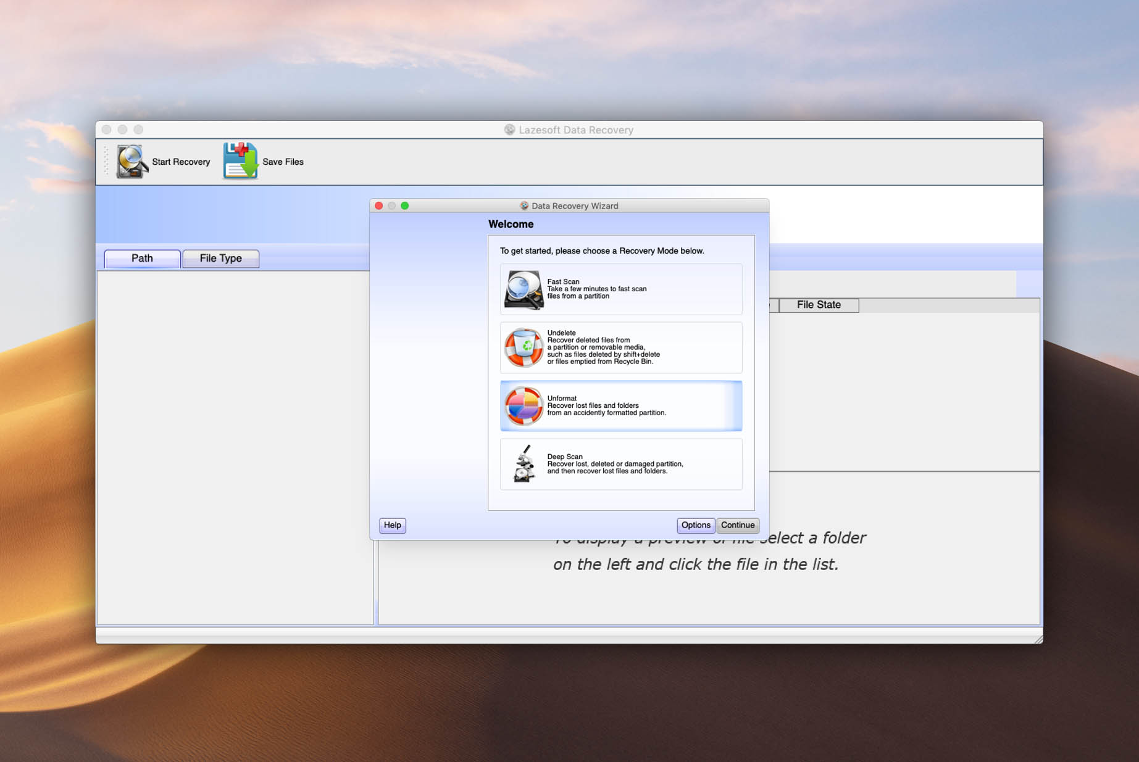Click the Save Files floppy disk icon
This screenshot has height=762, width=1139.
(240, 161)
